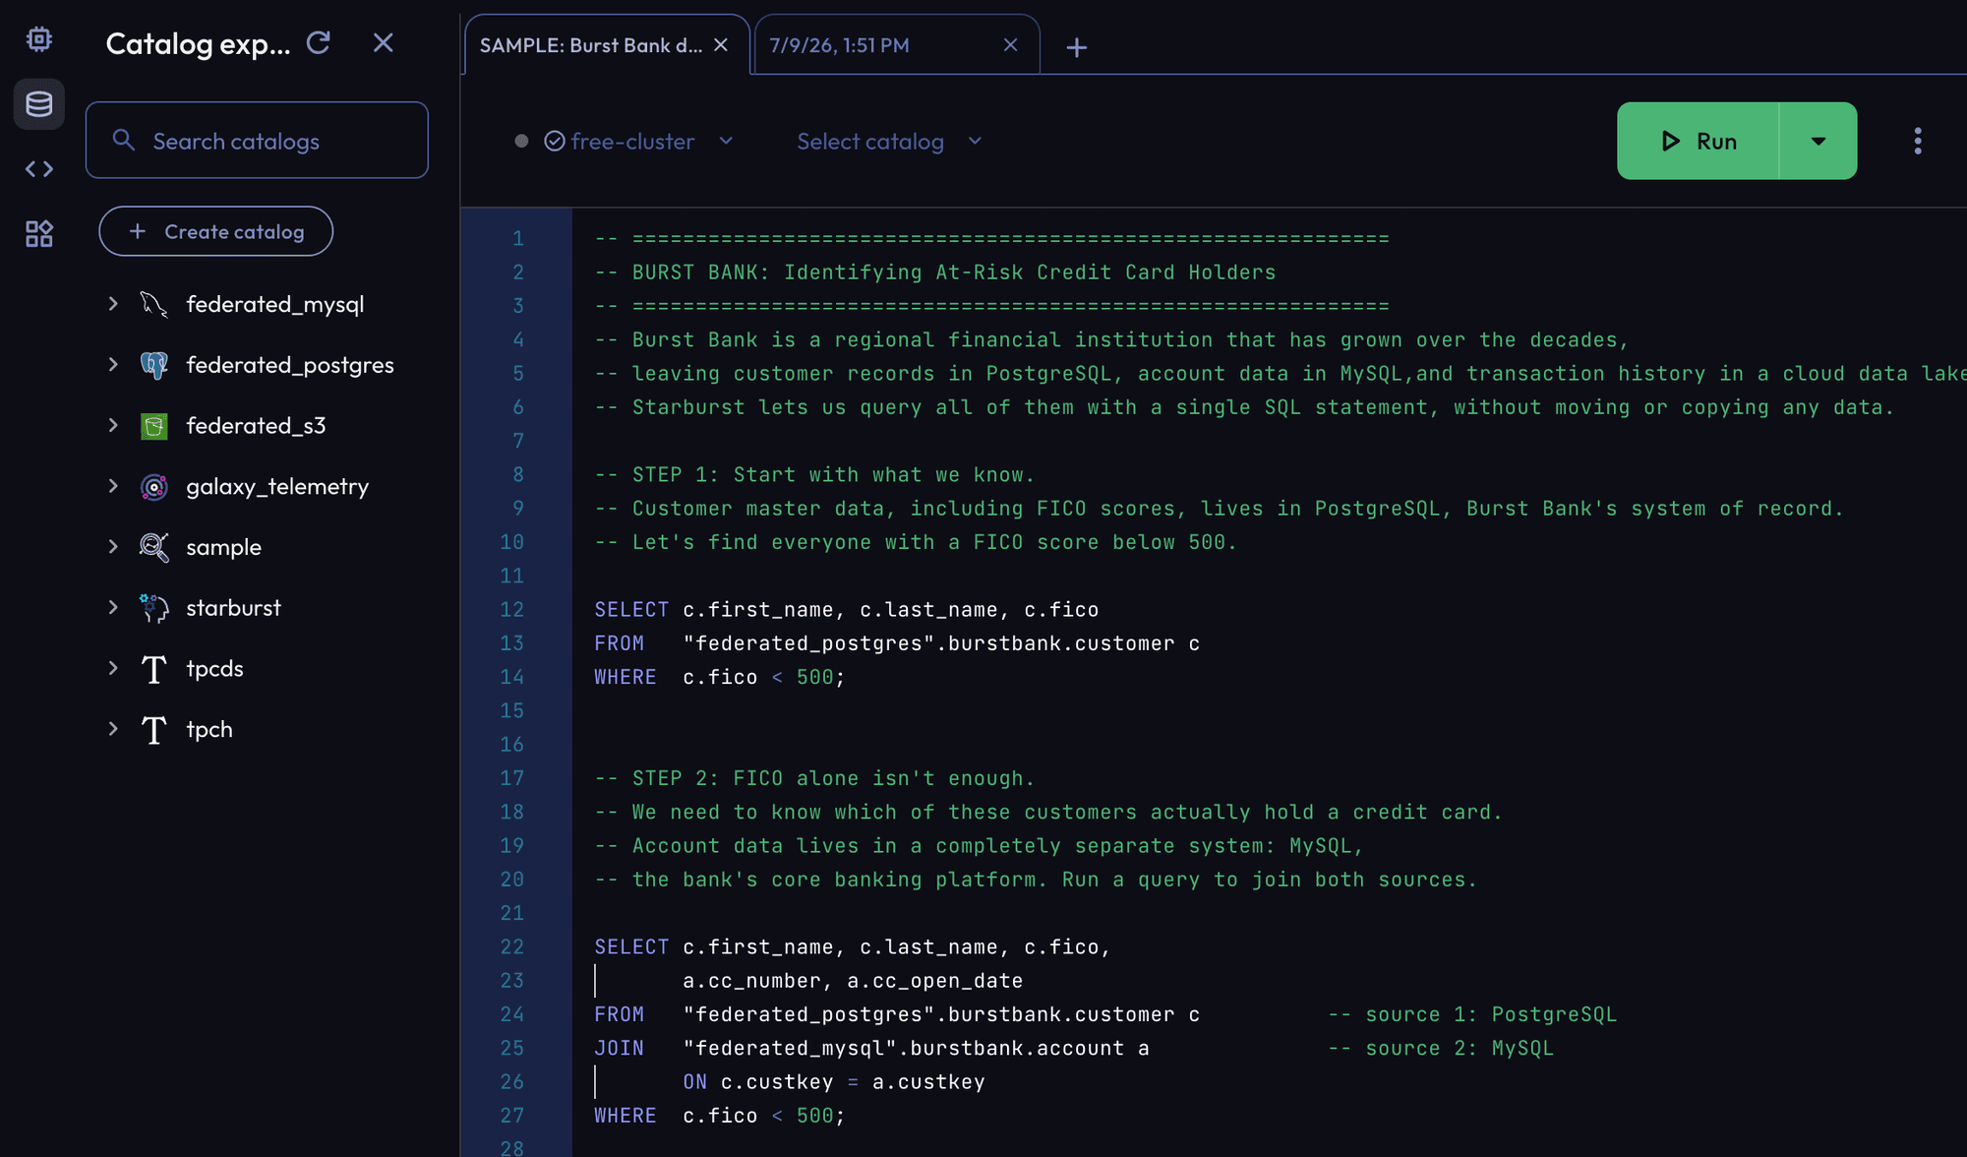The width and height of the screenshot is (1967, 1157).
Task: Open the dashboard widgets icon in sidebar
Action: (x=39, y=233)
